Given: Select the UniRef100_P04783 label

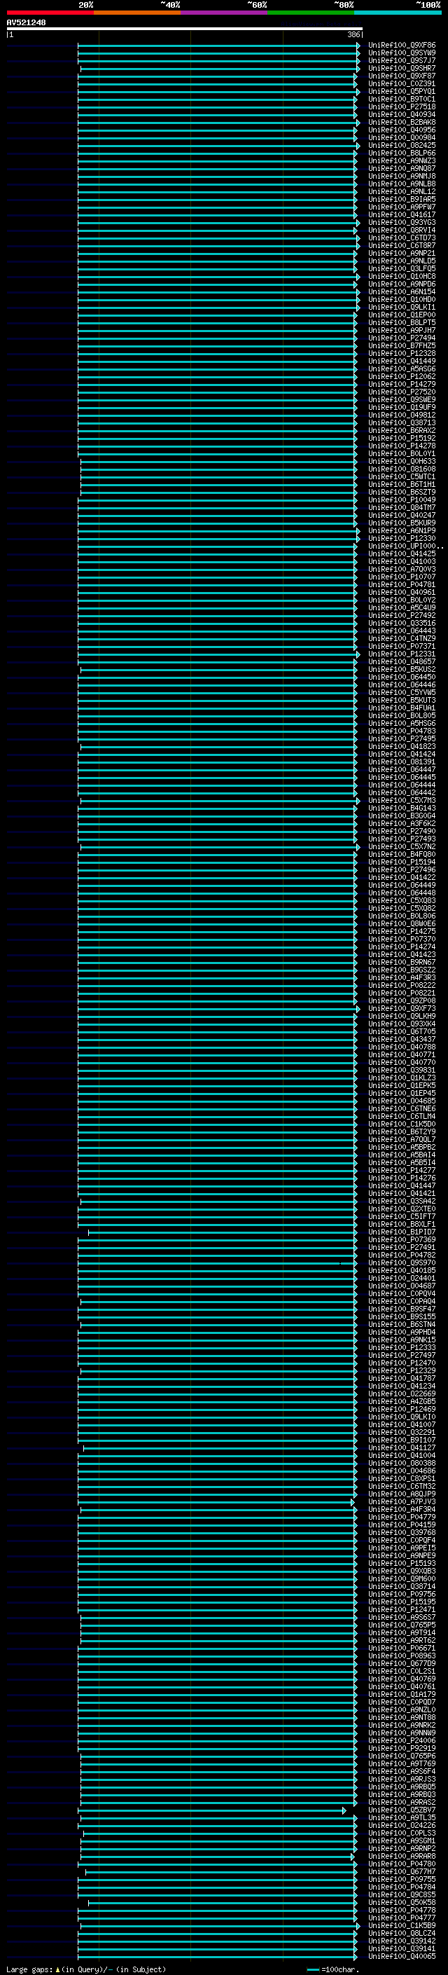Looking at the screenshot, I should [401, 731].
